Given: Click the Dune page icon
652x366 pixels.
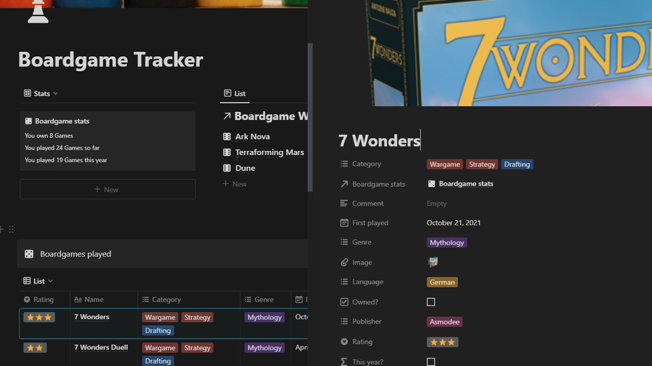Looking at the screenshot, I should click(226, 168).
